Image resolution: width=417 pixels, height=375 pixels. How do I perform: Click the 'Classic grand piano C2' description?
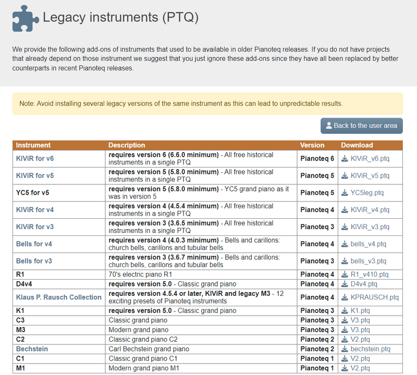[x=143, y=340]
